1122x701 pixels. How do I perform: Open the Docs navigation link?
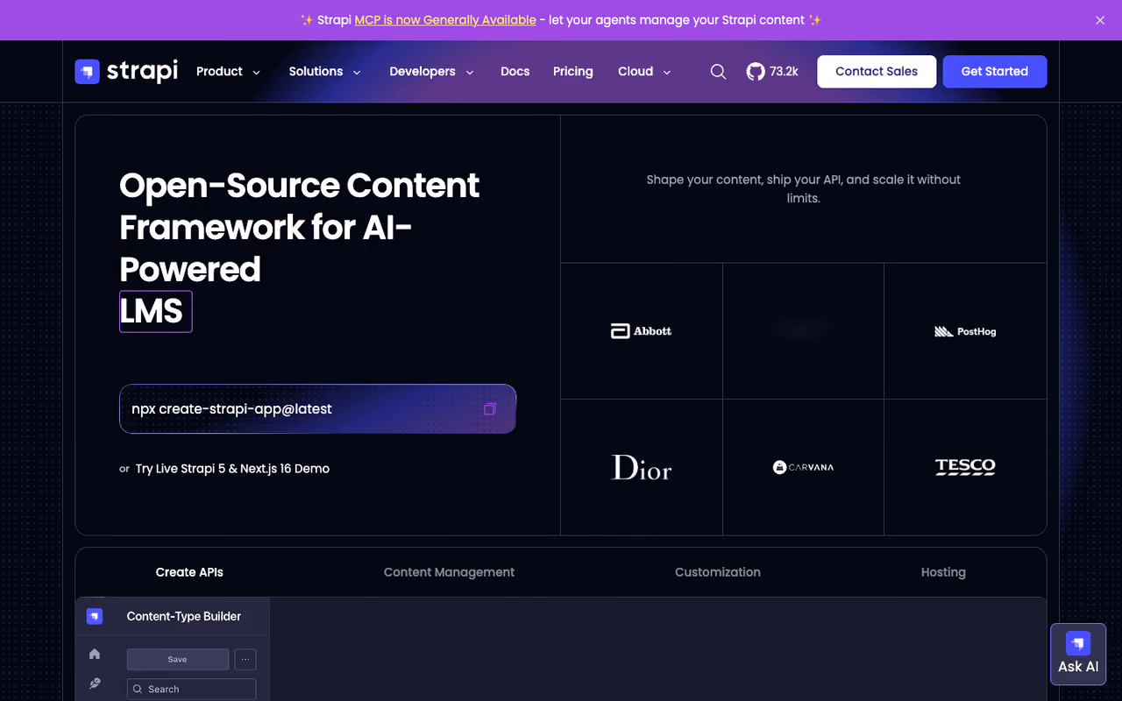coord(515,72)
